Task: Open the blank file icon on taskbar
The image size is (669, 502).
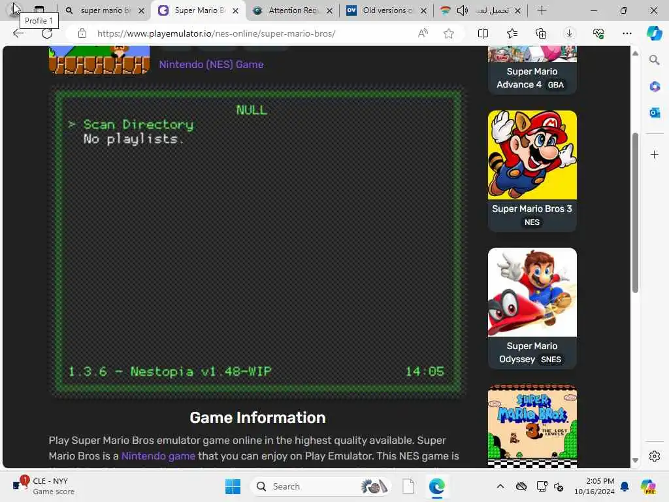Action: pos(408,486)
